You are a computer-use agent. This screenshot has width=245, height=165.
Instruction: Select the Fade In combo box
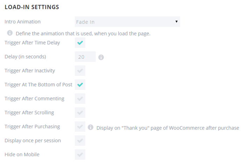[127, 22]
